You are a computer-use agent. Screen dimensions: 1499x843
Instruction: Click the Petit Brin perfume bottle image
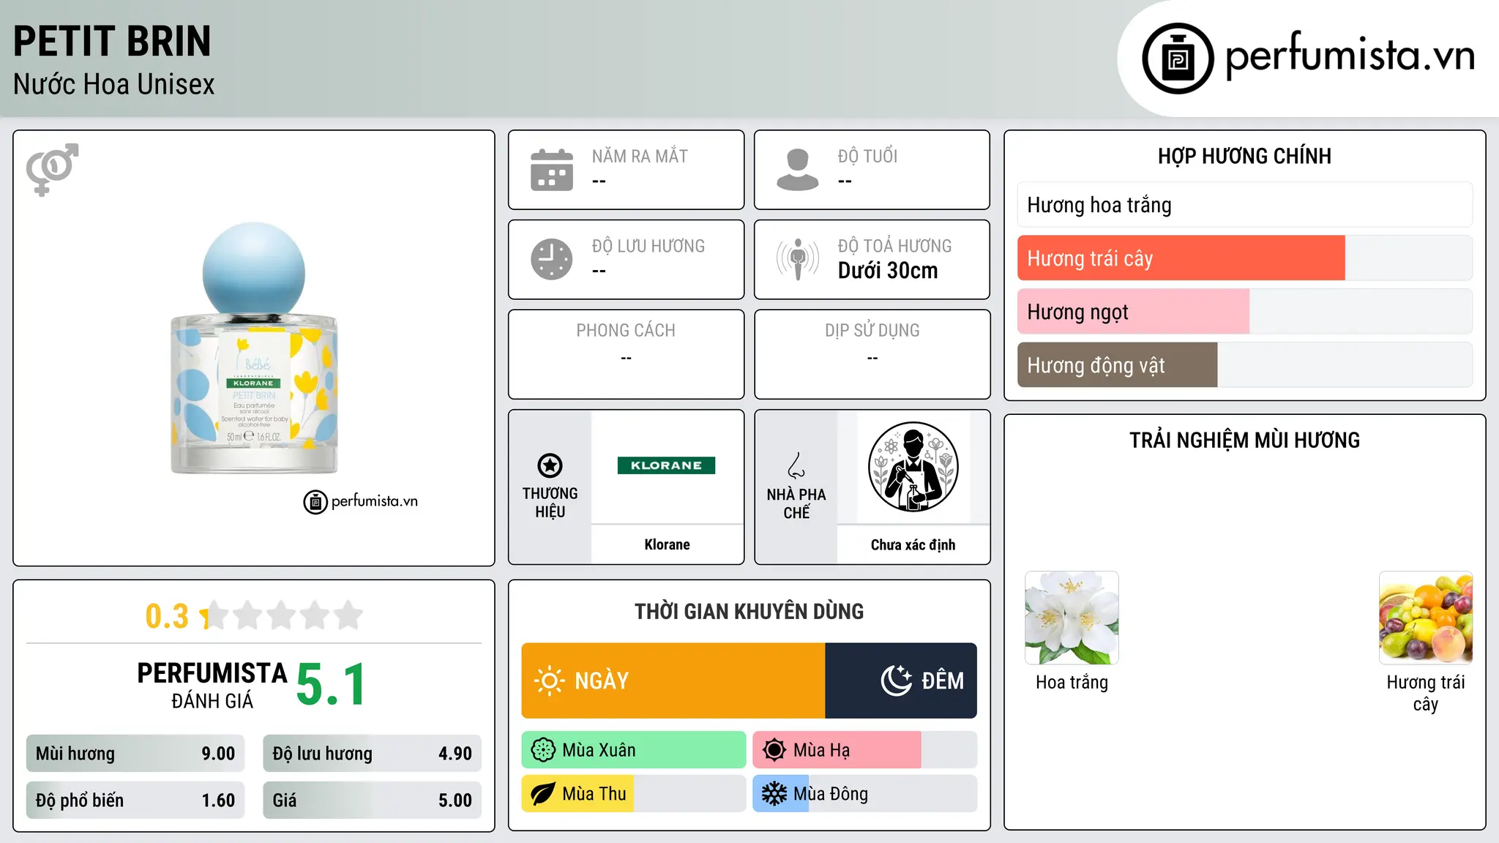tap(254, 348)
